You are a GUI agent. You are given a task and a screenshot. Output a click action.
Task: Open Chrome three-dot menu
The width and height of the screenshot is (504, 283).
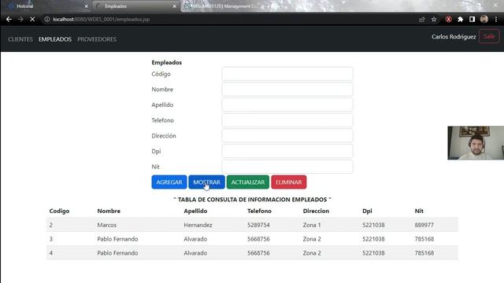click(496, 19)
